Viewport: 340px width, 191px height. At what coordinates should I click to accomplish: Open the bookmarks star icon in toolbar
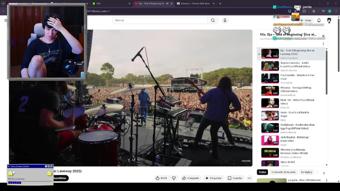(x=314, y=11)
